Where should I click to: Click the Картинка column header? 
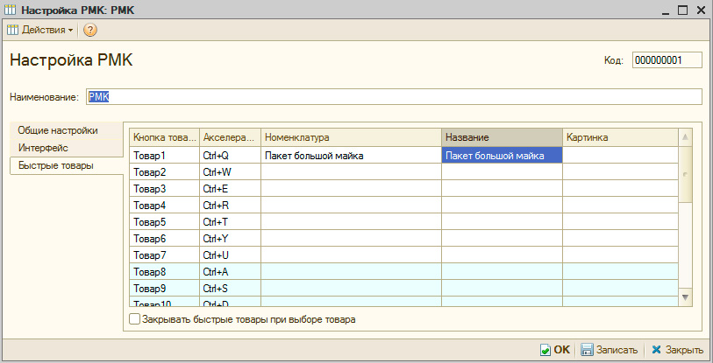pos(620,137)
